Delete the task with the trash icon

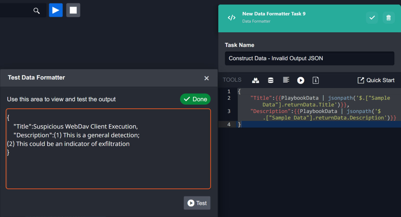pos(388,18)
